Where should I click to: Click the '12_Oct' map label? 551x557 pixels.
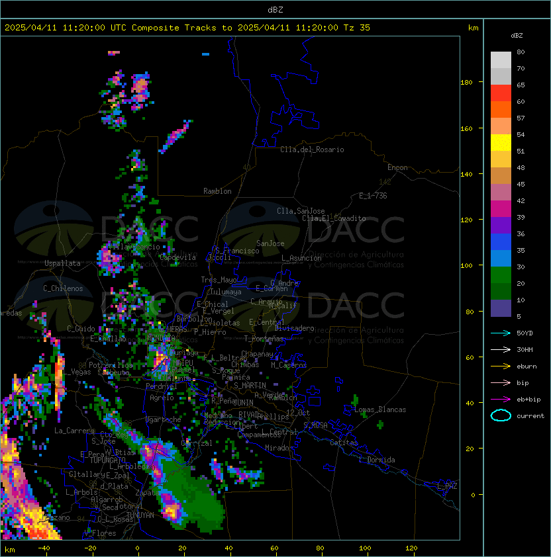[298, 413]
